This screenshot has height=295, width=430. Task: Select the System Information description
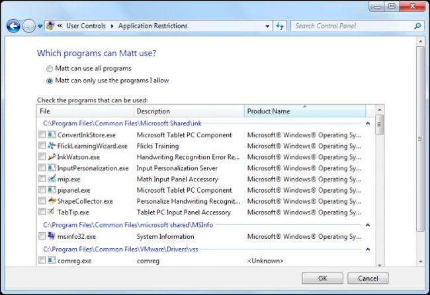click(x=165, y=236)
